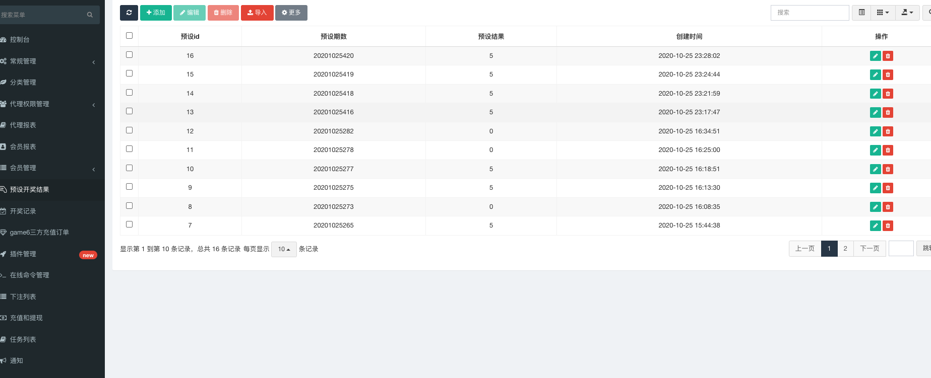Open game6三方充值订单 in the sidebar
Screen dimensions: 931x378
[52, 232]
